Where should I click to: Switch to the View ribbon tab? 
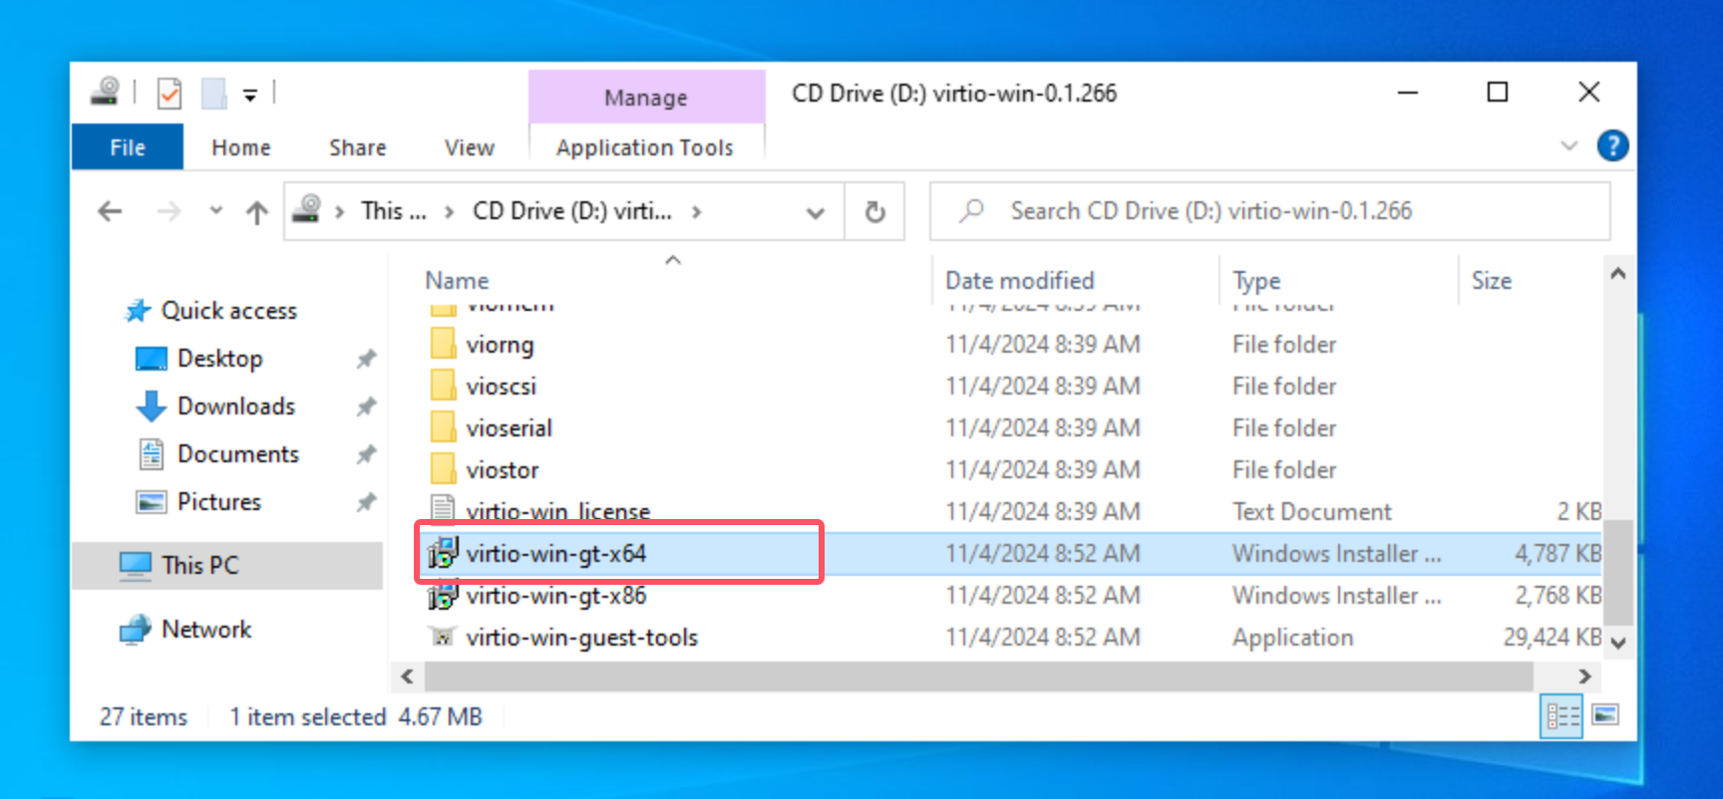click(x=469, y=147)
